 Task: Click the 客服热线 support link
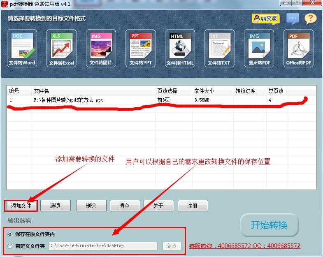click(244, 246)
